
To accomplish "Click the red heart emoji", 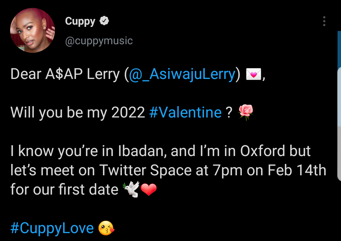I will 148,190.
